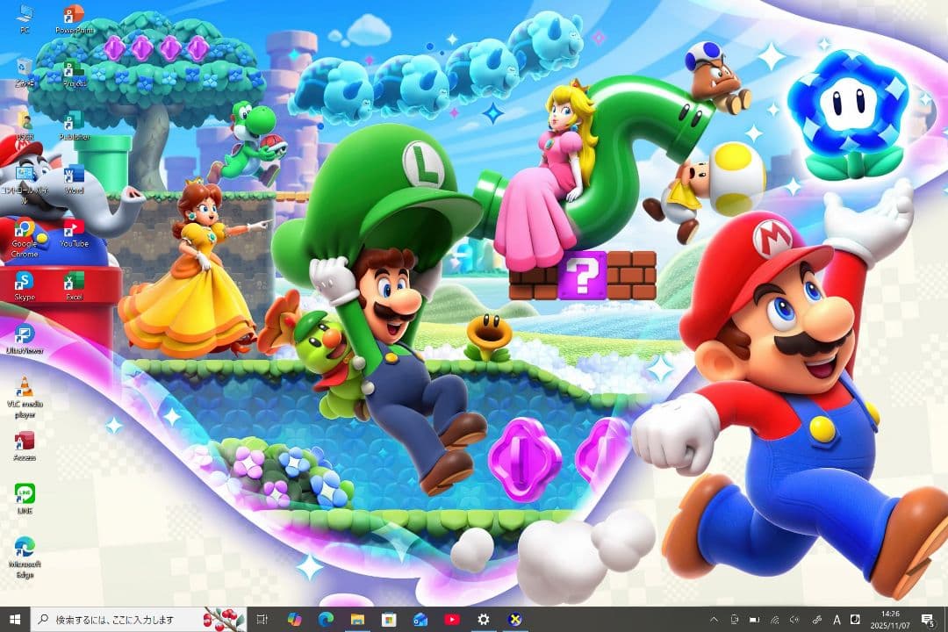Open the Project desktop shortcut
The width and height of the screenshot is (948, 632).
pos(75,69)
